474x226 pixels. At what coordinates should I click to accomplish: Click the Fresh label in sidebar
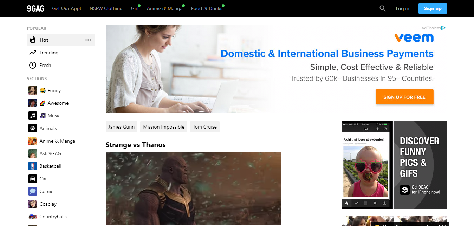pyautogui.click(x=45, y=65)
